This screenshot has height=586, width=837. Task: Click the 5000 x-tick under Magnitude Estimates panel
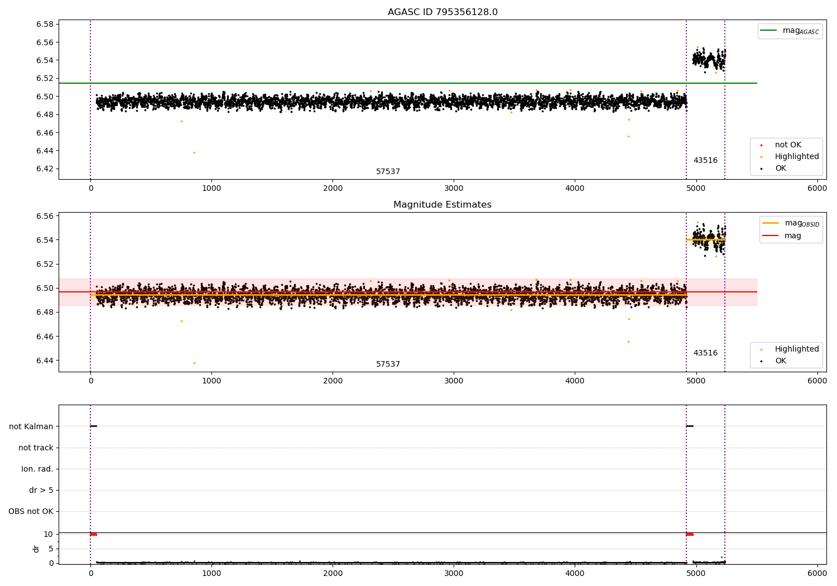696,381
